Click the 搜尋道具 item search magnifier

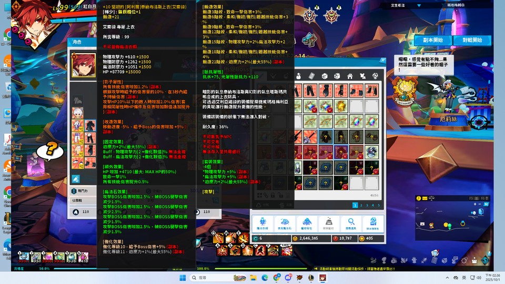(x=350, y=225)
